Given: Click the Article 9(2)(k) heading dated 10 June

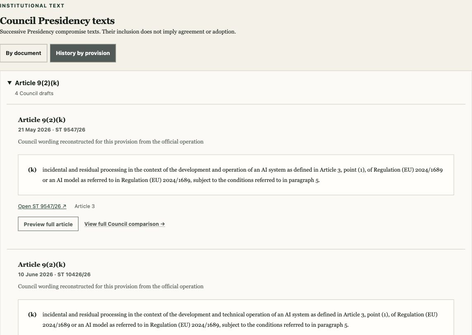Looking at the screenshot, I should pos(42,264).
